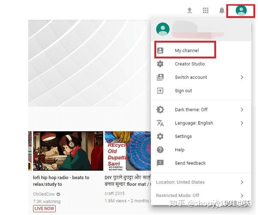Select Settings in the account menu

point(183,136)
